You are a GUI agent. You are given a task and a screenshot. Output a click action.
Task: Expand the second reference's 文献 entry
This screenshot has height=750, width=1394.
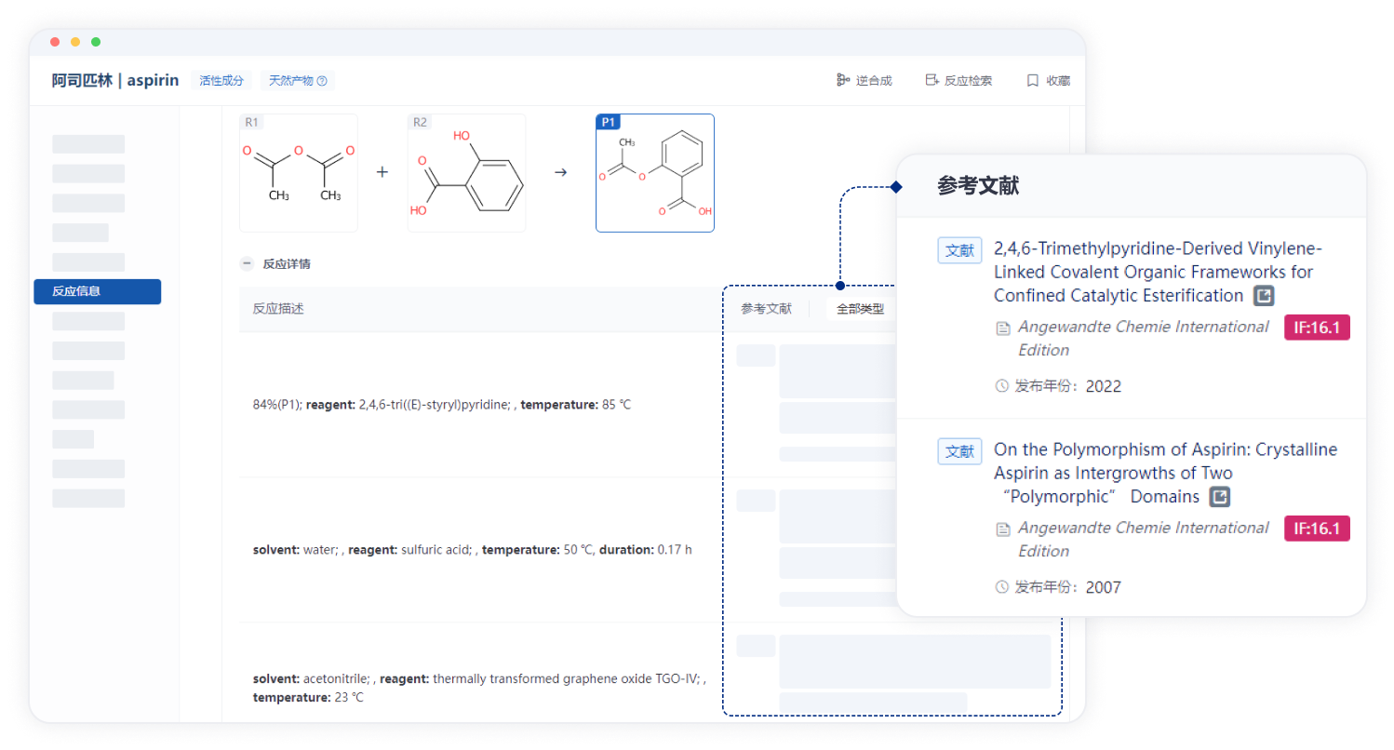click(x=959, y=450)
